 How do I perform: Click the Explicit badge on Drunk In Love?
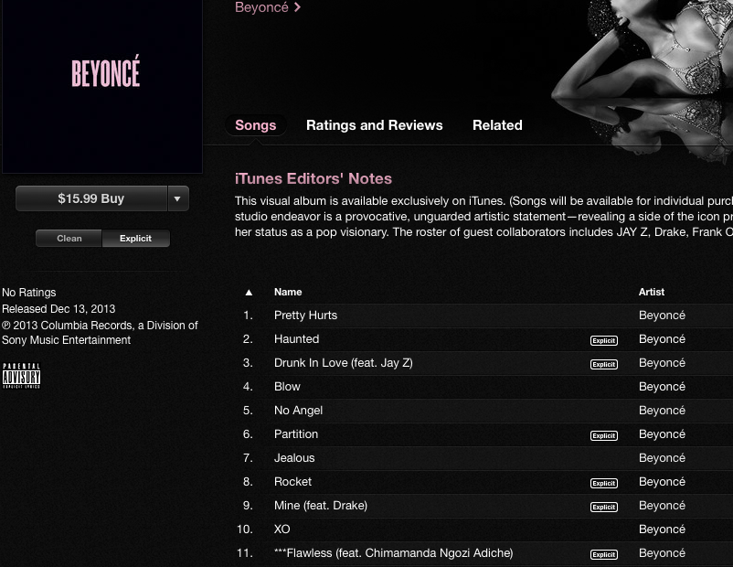pyautogui.click(x=603, y=364)
